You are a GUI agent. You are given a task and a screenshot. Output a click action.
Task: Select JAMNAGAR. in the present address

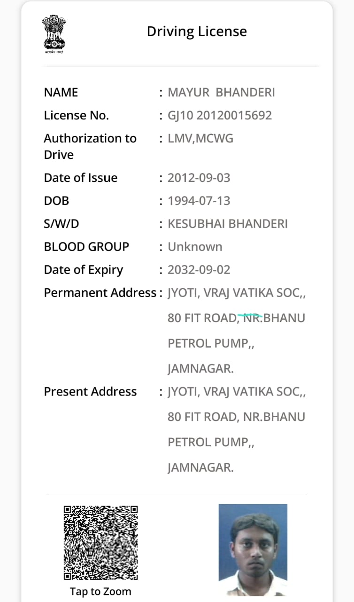click(200, 467)
